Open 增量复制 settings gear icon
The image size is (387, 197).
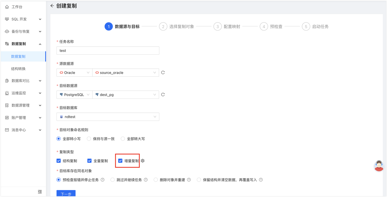click(142, 161)
